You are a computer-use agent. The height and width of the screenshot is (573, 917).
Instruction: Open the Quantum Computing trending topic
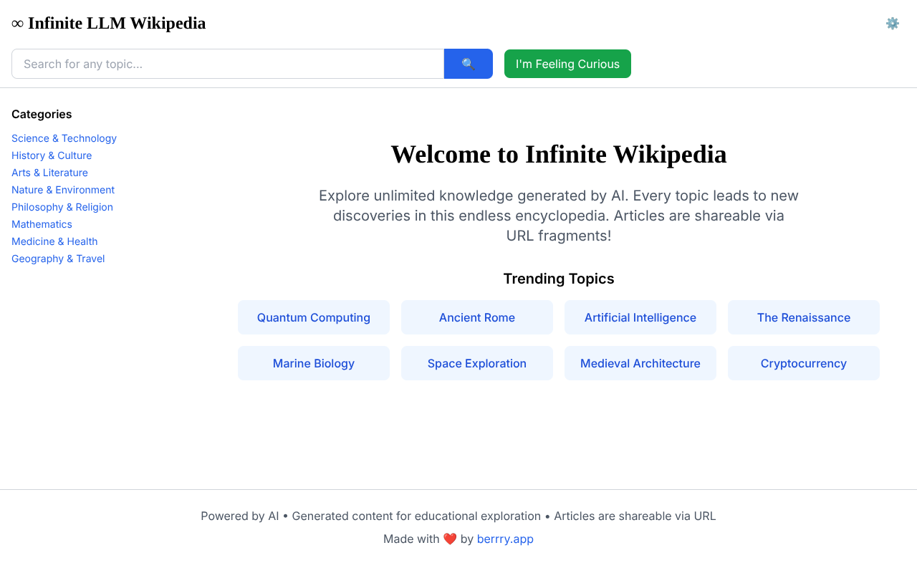313,317
